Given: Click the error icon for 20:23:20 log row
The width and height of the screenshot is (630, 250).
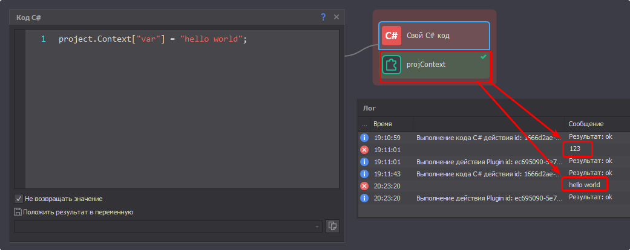Looking at the screenshot, I should click(x=364, y=186).
